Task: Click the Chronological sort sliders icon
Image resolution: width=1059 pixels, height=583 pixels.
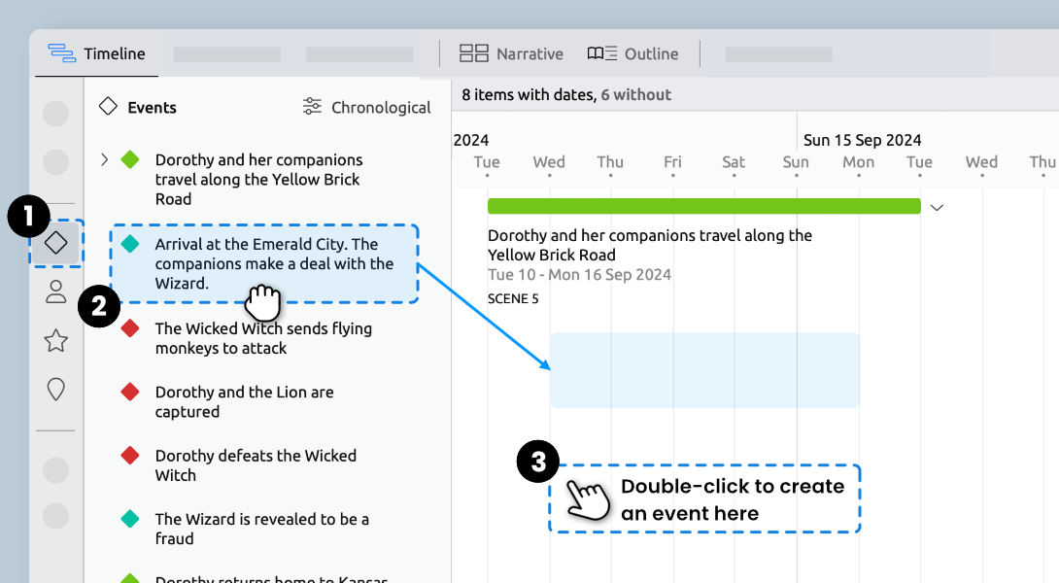Action: tap(312, 106)
